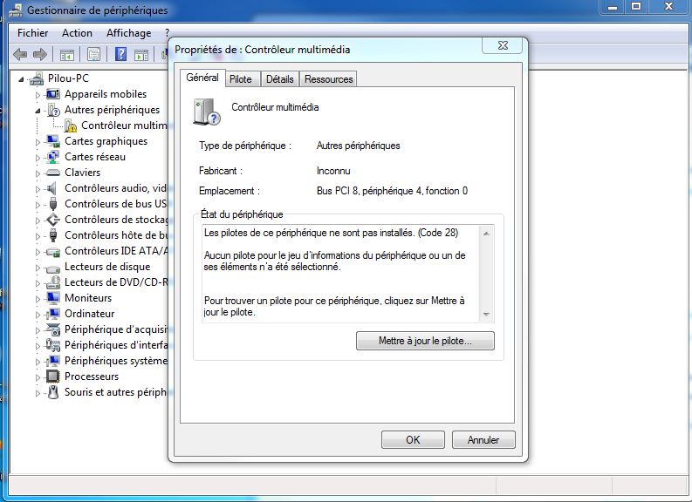
Task: Click the Lecteurs de DVD/CD-ROM icon
Action: pos(53,282)
